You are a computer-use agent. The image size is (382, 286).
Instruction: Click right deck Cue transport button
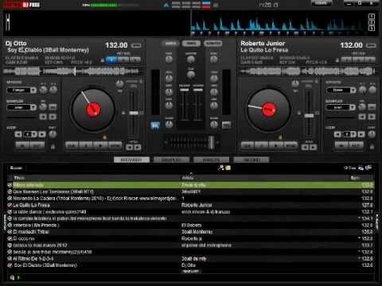pyautogui.click(x=248, y=145)
